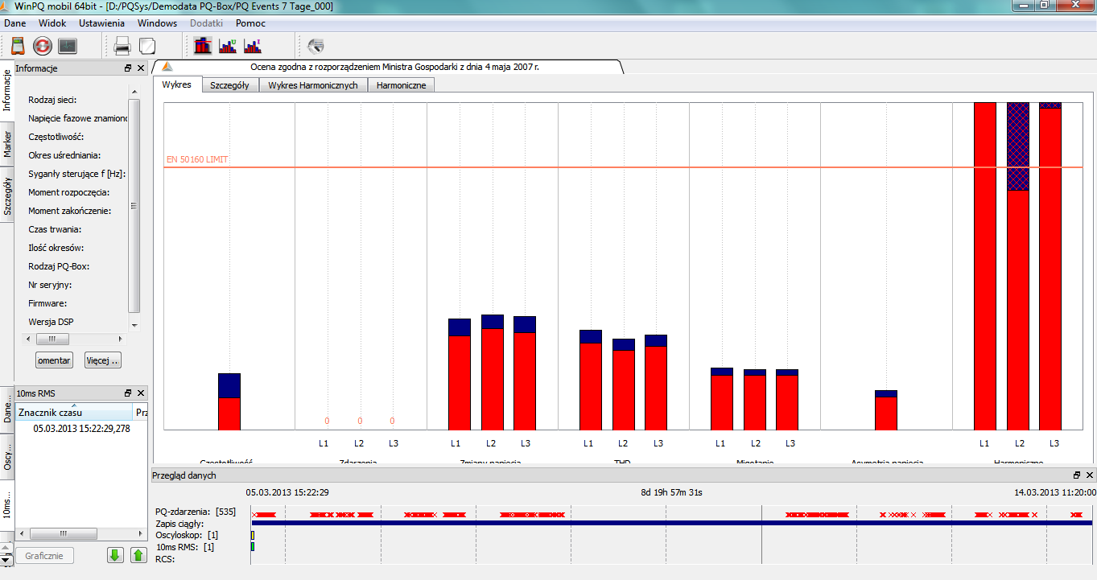Switch to the Harmoniczne tab

click(401, 85)
